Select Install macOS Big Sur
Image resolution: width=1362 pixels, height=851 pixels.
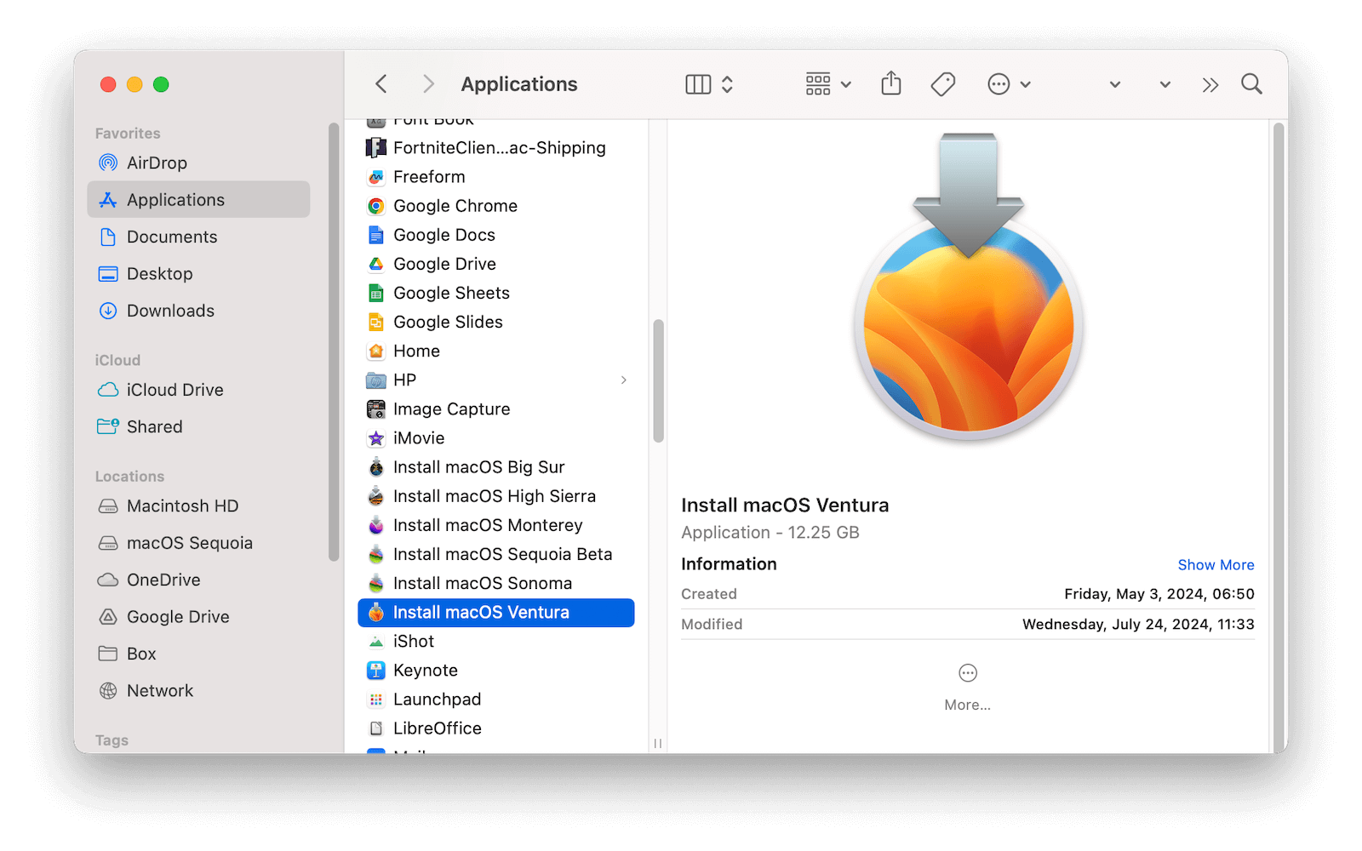click(x=496, y=467)
